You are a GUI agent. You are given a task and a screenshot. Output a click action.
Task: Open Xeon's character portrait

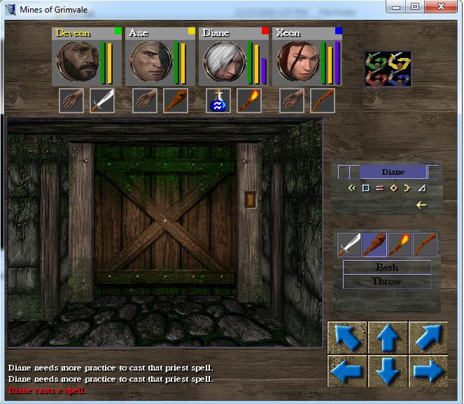[x=297, y=62]
